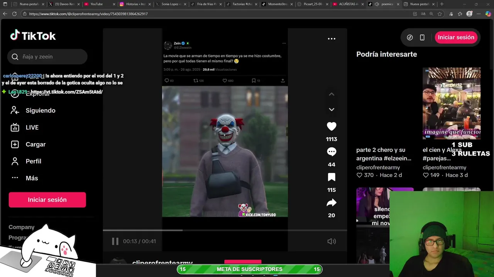Open the browser profile avatar
The width and height of the screenshot is (494, 277).
pyautogui.click(x=469, y=14)
